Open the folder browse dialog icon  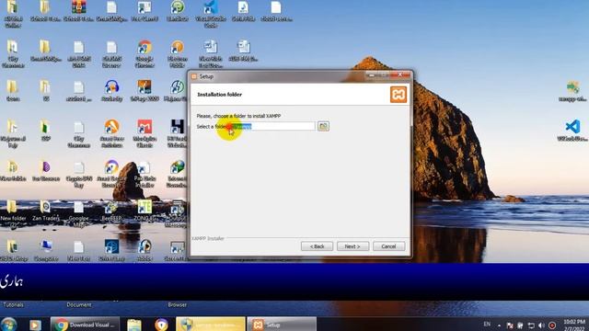point(323,126)
